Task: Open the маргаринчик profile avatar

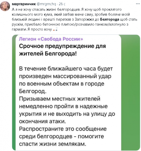Action: coord(5,6)
